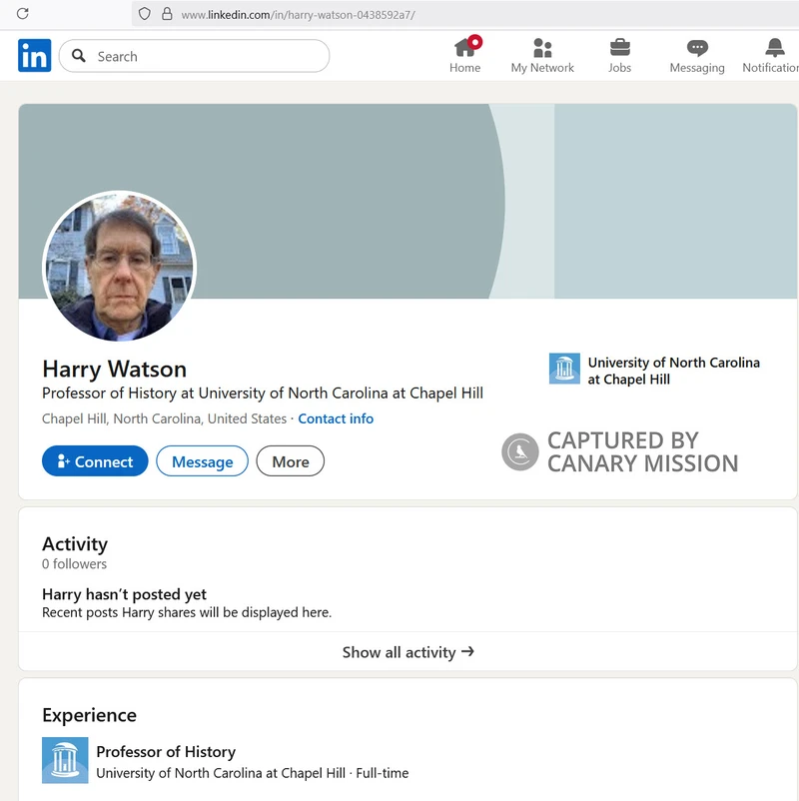Click the browser address bar URL

pos(299,15)
